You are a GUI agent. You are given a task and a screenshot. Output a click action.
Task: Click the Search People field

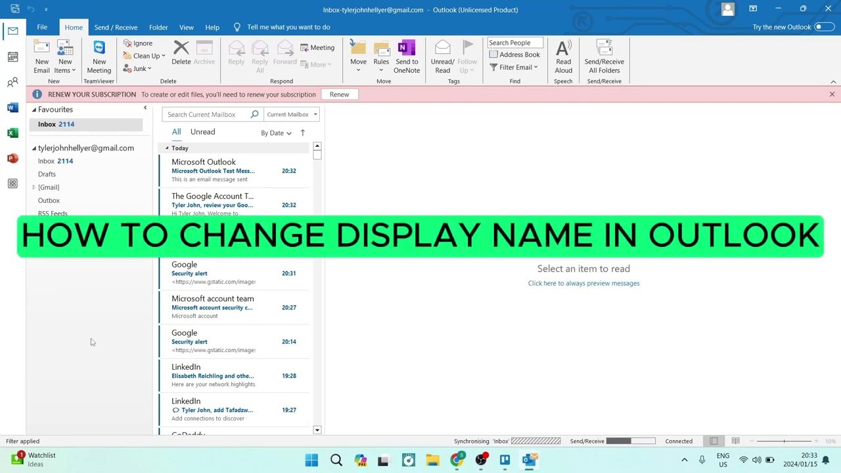coord(515,43)
